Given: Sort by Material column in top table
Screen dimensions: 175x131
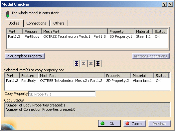Looking at the screenshot, I should pyautogui.click(x=143, y=32).
